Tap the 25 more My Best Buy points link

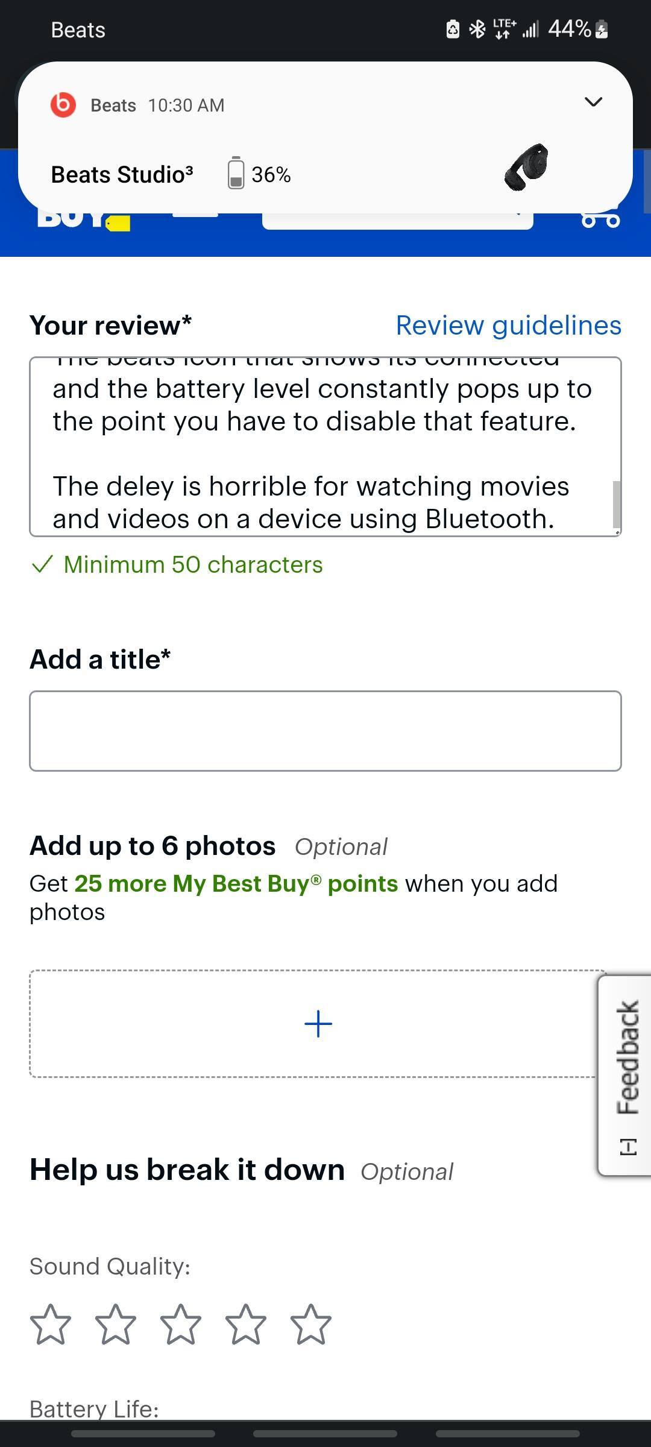coord(236,883)
